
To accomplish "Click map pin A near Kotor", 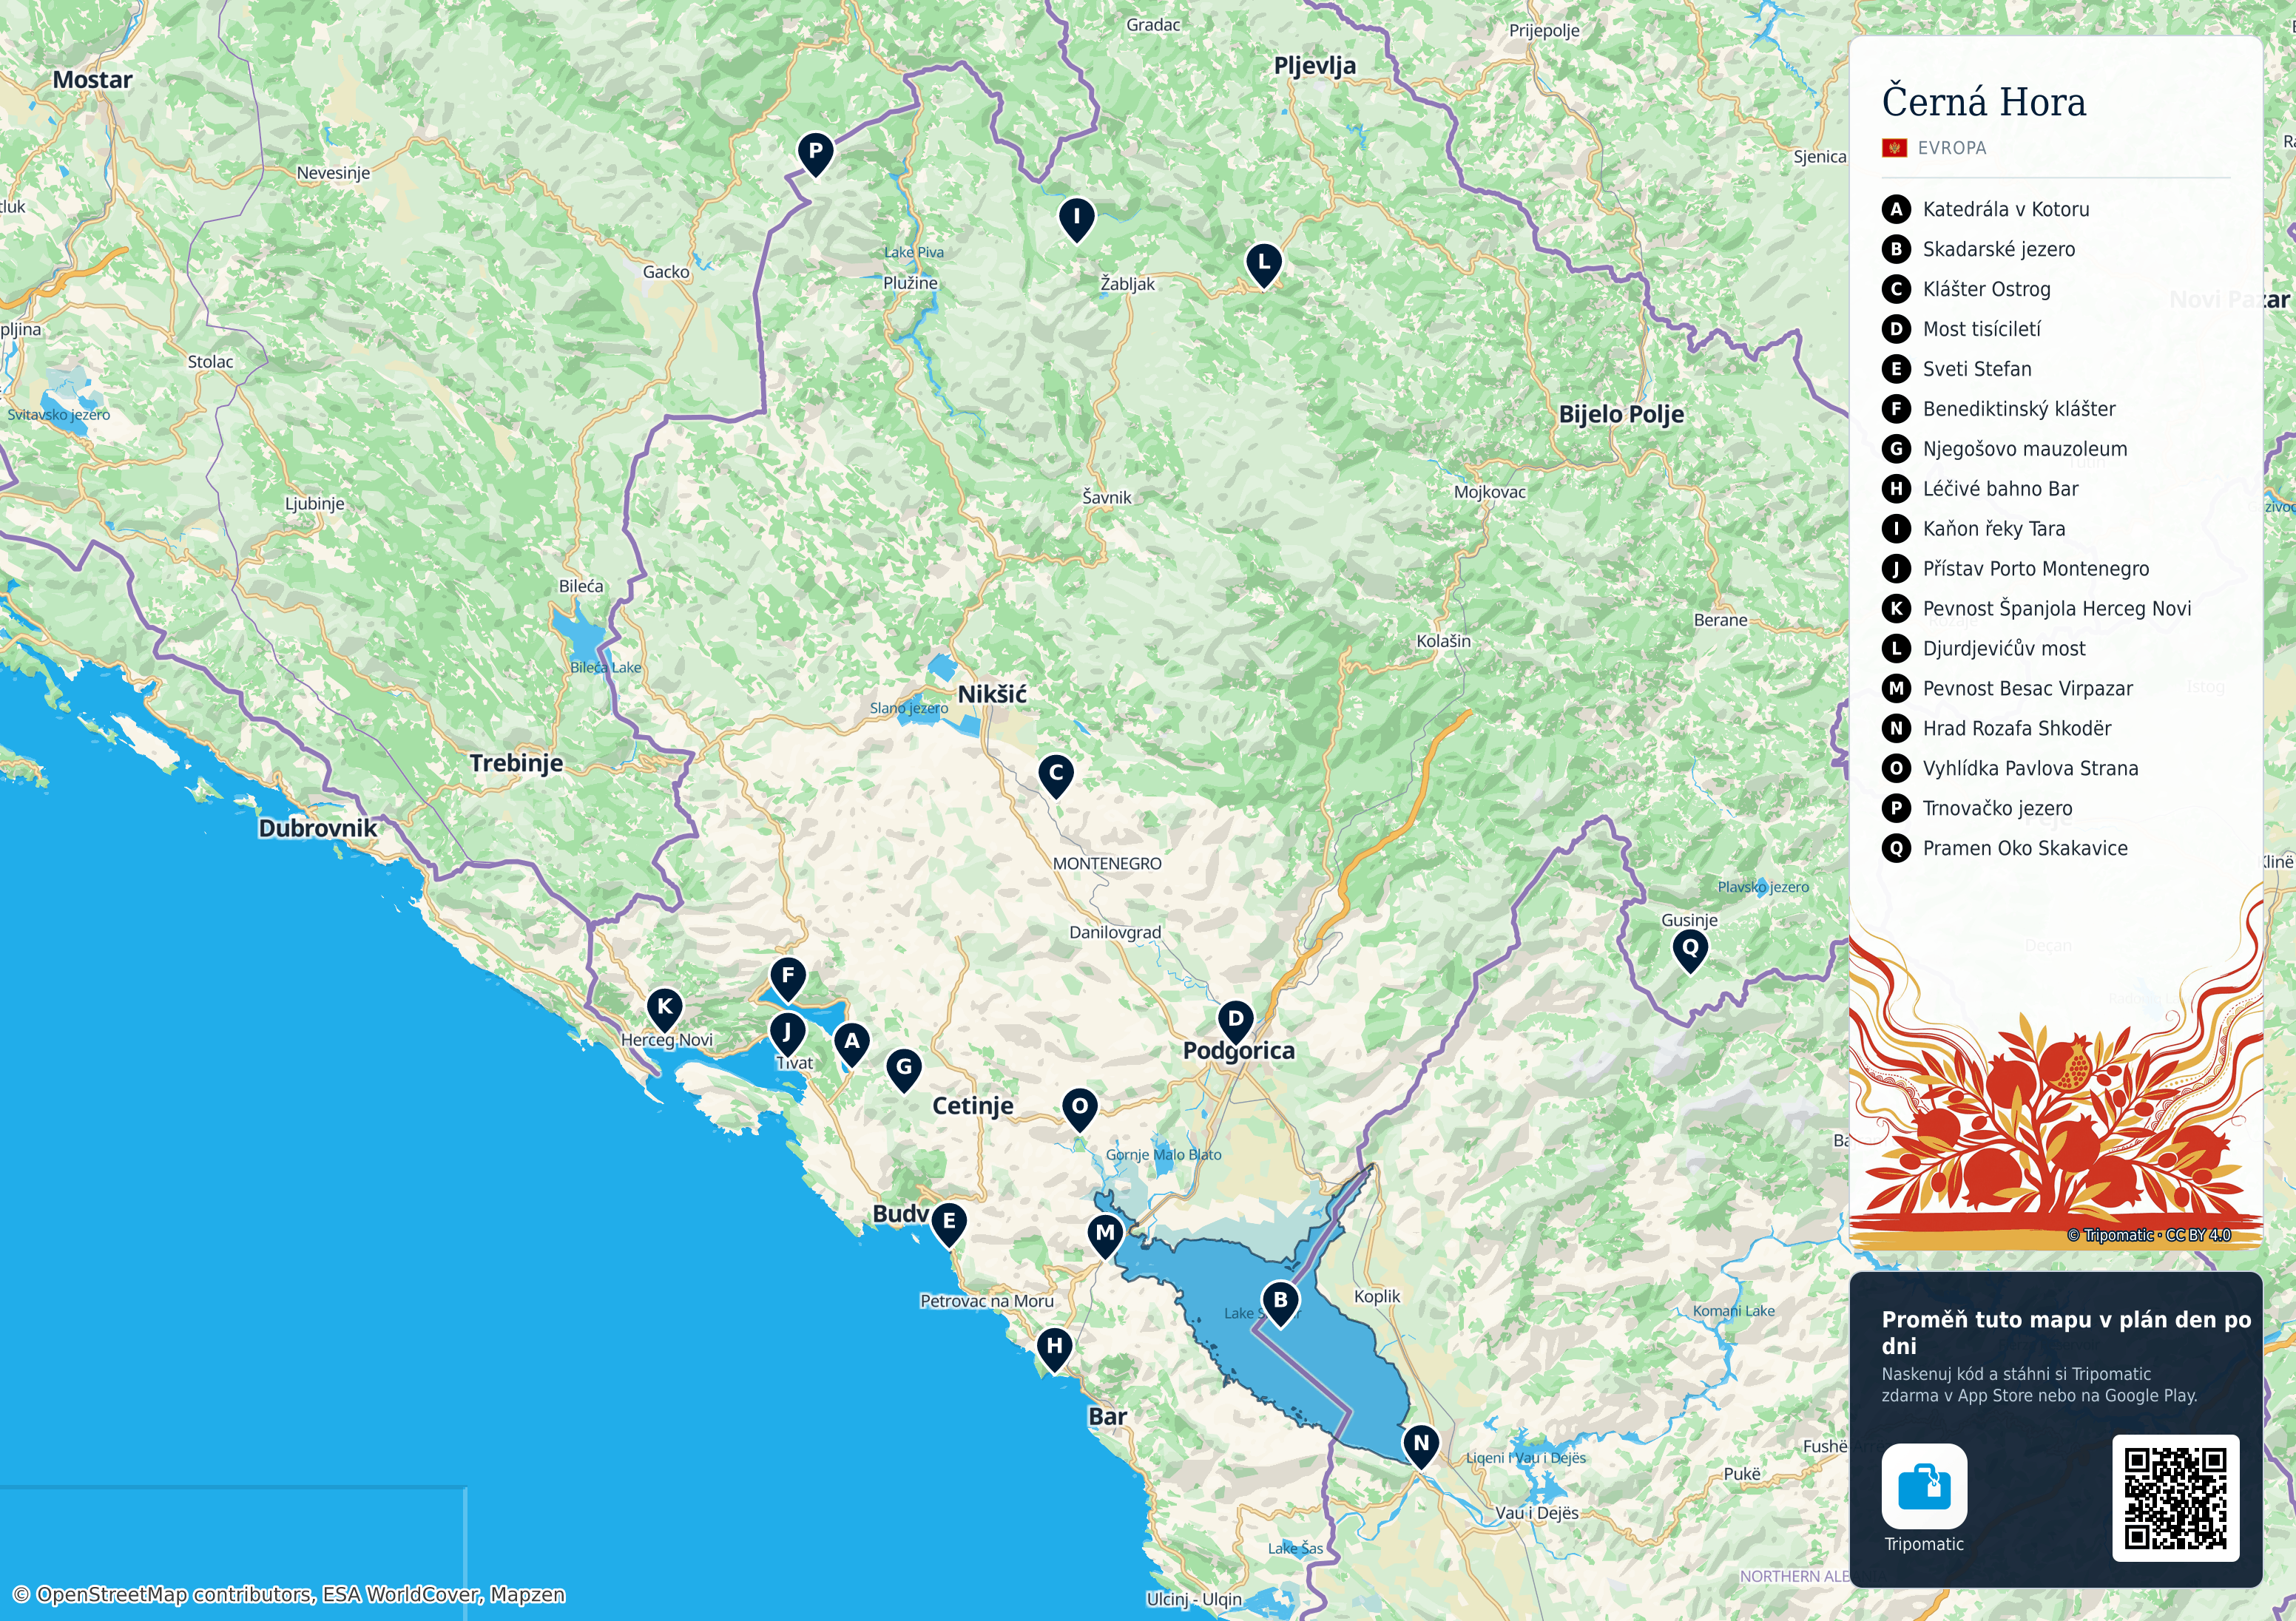I will click(x=852, y=1043).
